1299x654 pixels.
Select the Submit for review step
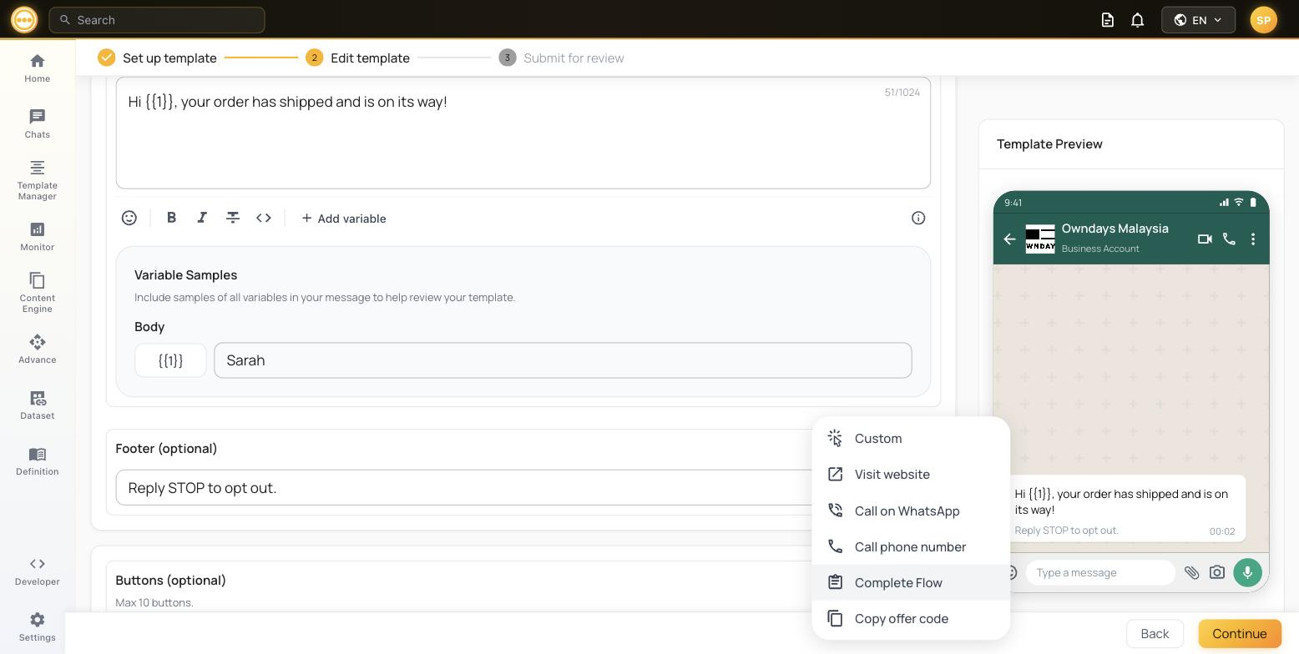tap(561, 58)
